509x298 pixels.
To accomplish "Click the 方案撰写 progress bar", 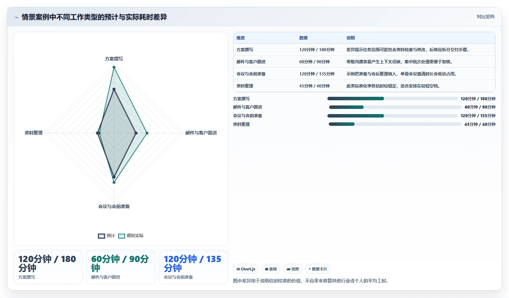I will point(392,99).
